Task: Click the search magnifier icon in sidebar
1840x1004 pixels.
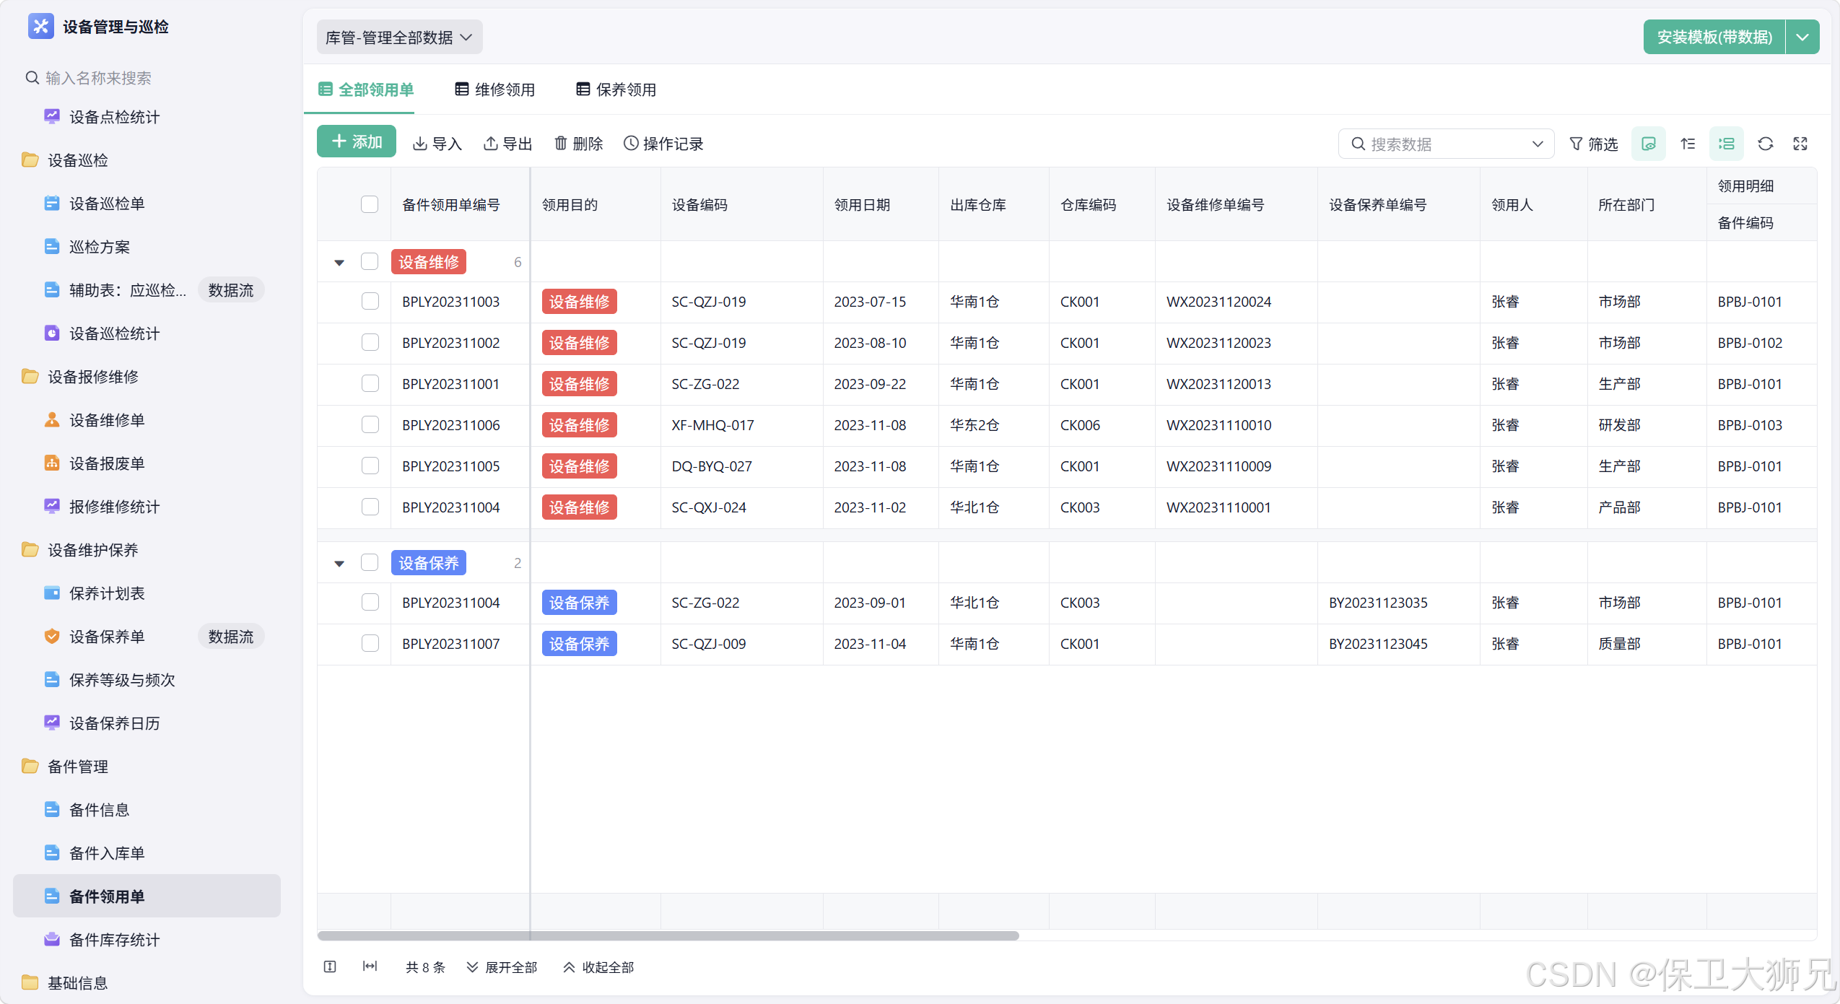Action: coord(32,78)
